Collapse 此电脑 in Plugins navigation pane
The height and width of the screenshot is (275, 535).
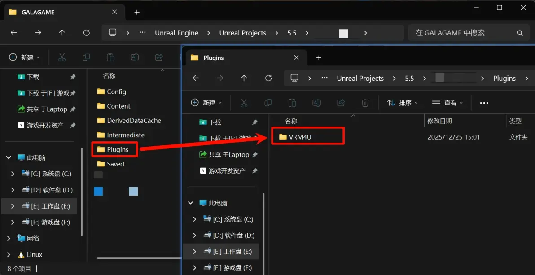(x=191, y=203)
